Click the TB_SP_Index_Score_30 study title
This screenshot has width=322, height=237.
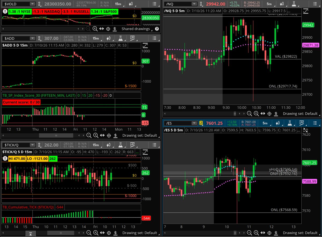click(x=39, y=95)
